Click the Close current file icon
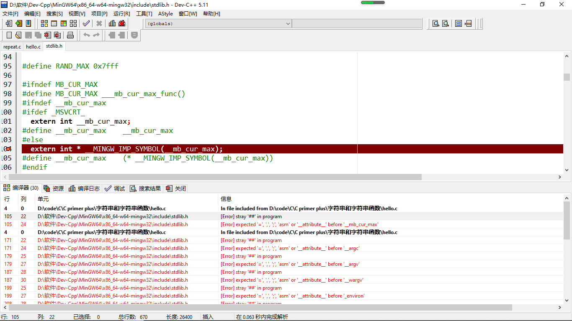 (x=48, y=35)
